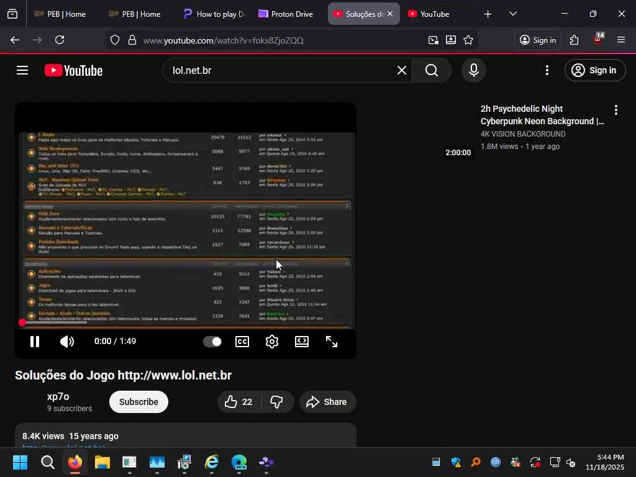This screenshot has height=477, width=636.
Task: Go to the YouTube home logo
Action: pyautogui.click(x=73, y=70)
